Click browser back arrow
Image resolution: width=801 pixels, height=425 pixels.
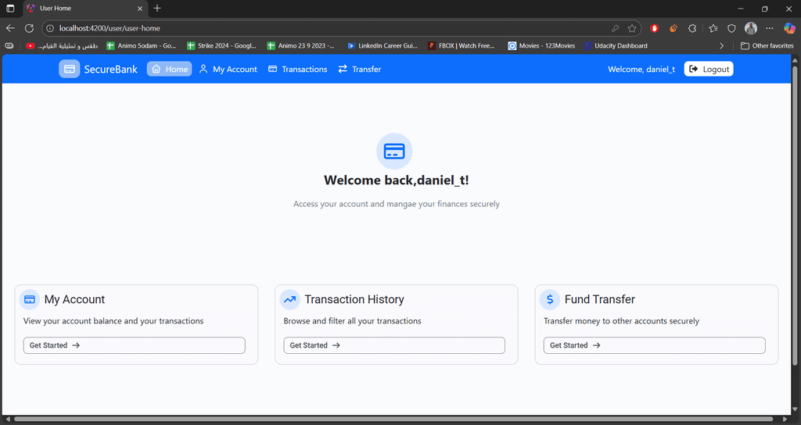10,28
